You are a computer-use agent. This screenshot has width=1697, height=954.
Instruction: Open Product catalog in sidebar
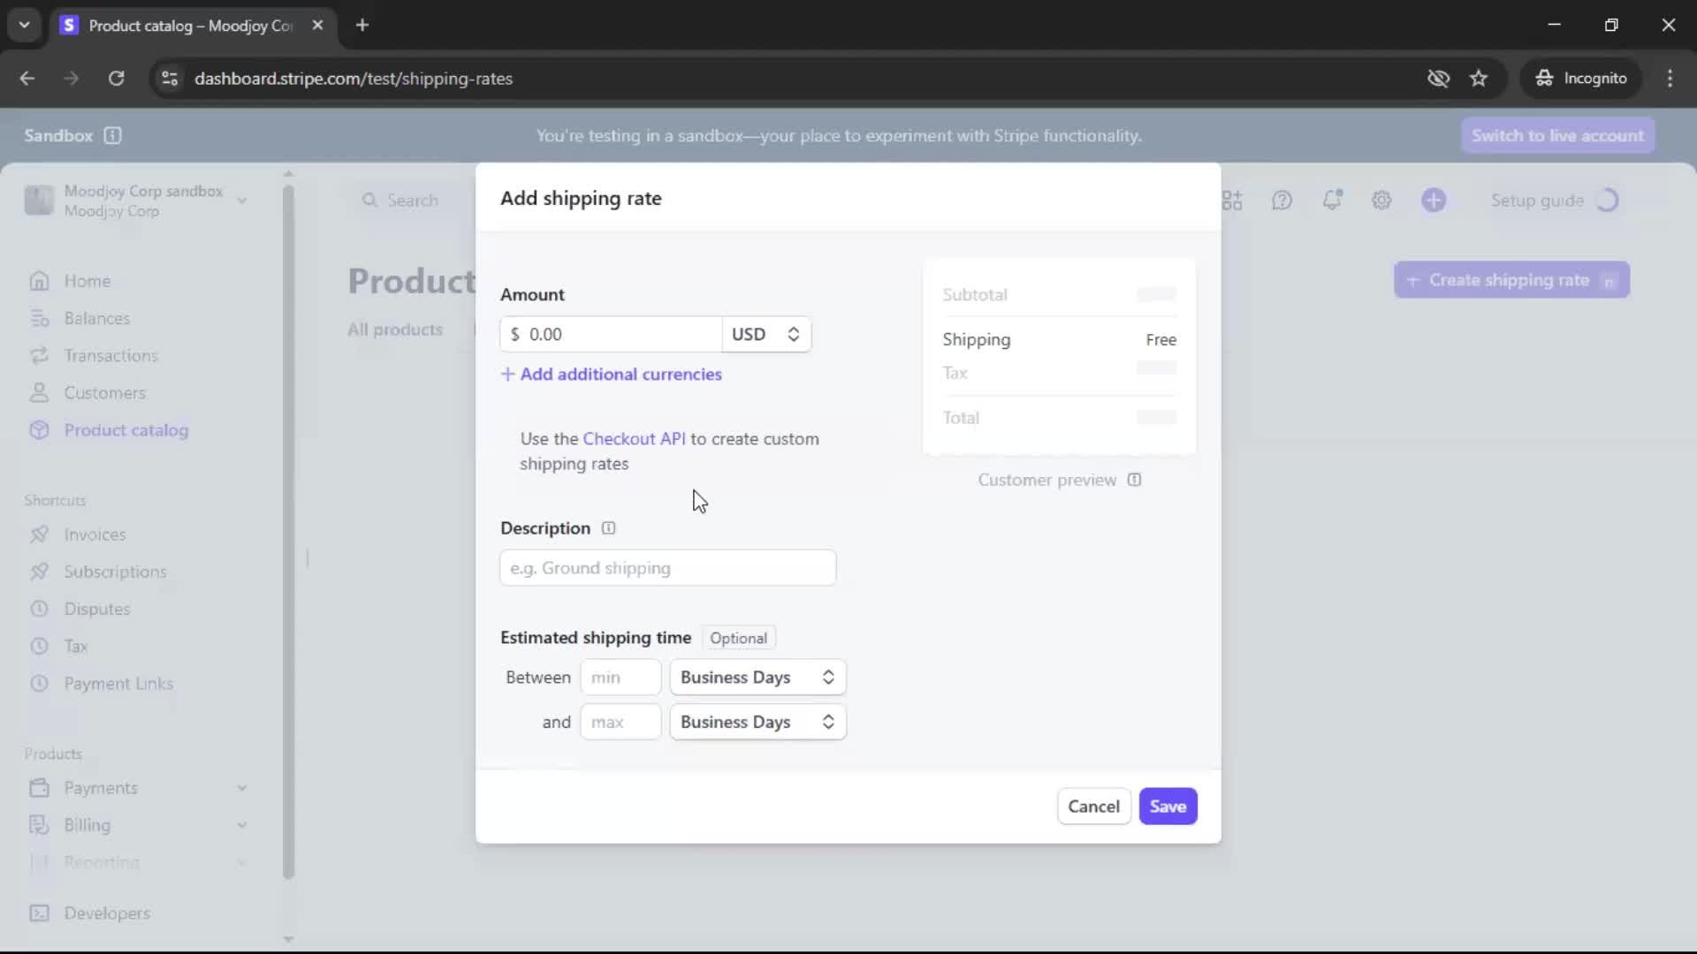126,430
